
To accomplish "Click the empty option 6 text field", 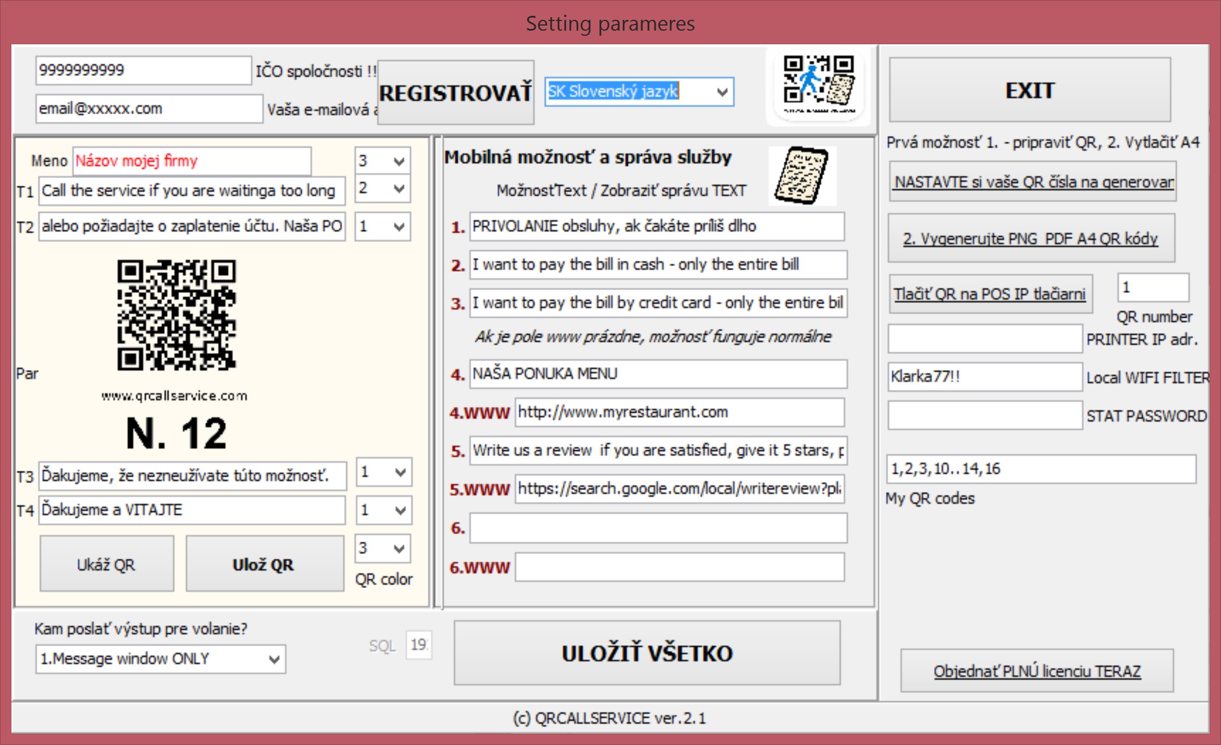I will pyautogui.click(x=658, y=528).
